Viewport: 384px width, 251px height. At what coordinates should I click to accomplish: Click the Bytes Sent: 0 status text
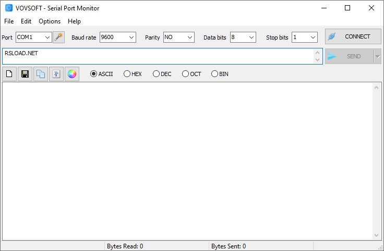[x=229, y=246]
